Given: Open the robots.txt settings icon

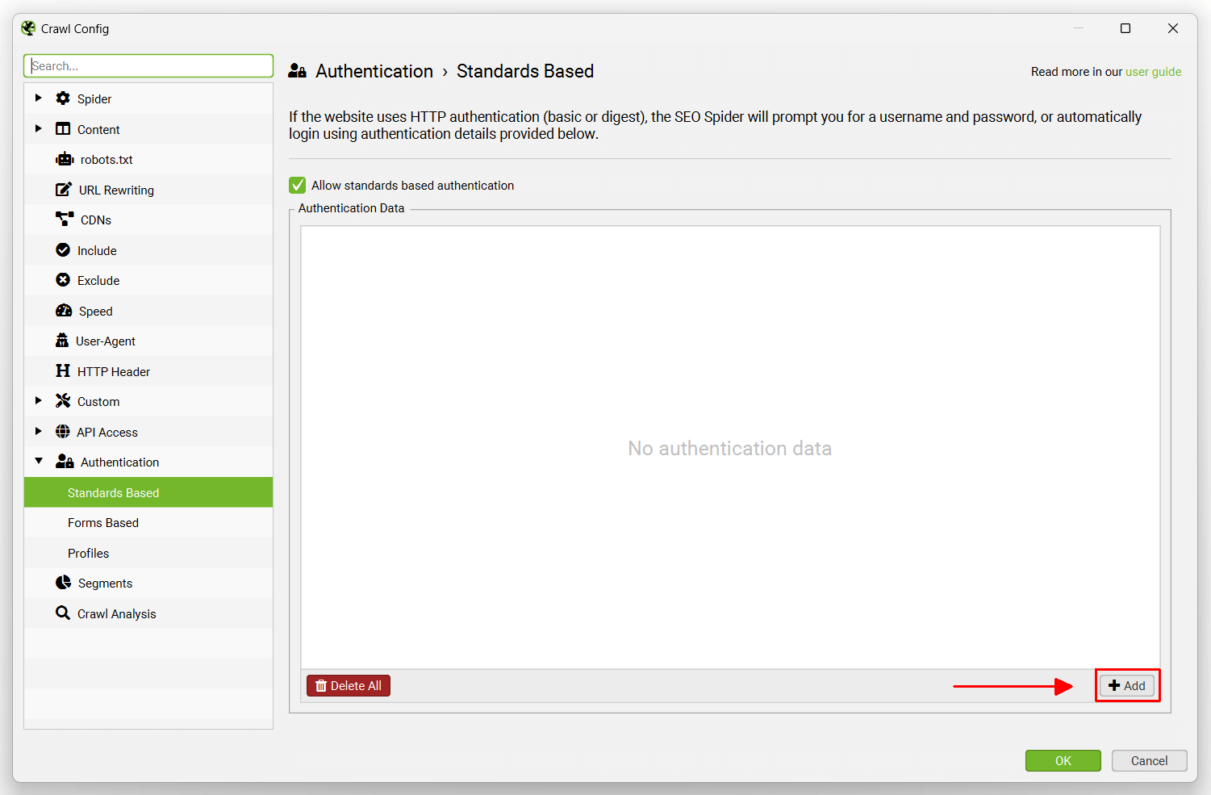Looking at the screenshot, I should point(64,159).
